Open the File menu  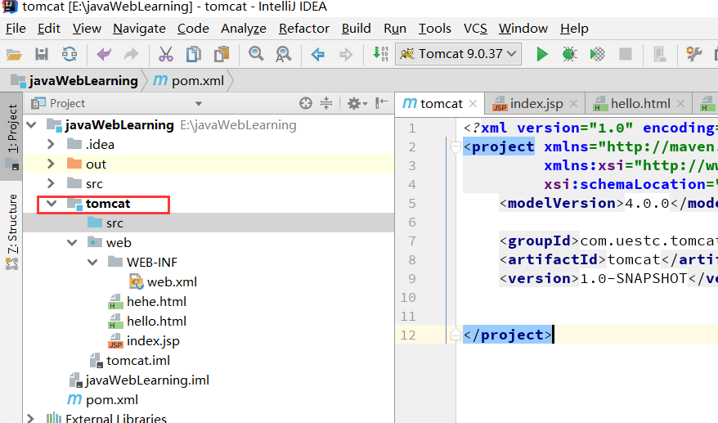click(16, 29)
